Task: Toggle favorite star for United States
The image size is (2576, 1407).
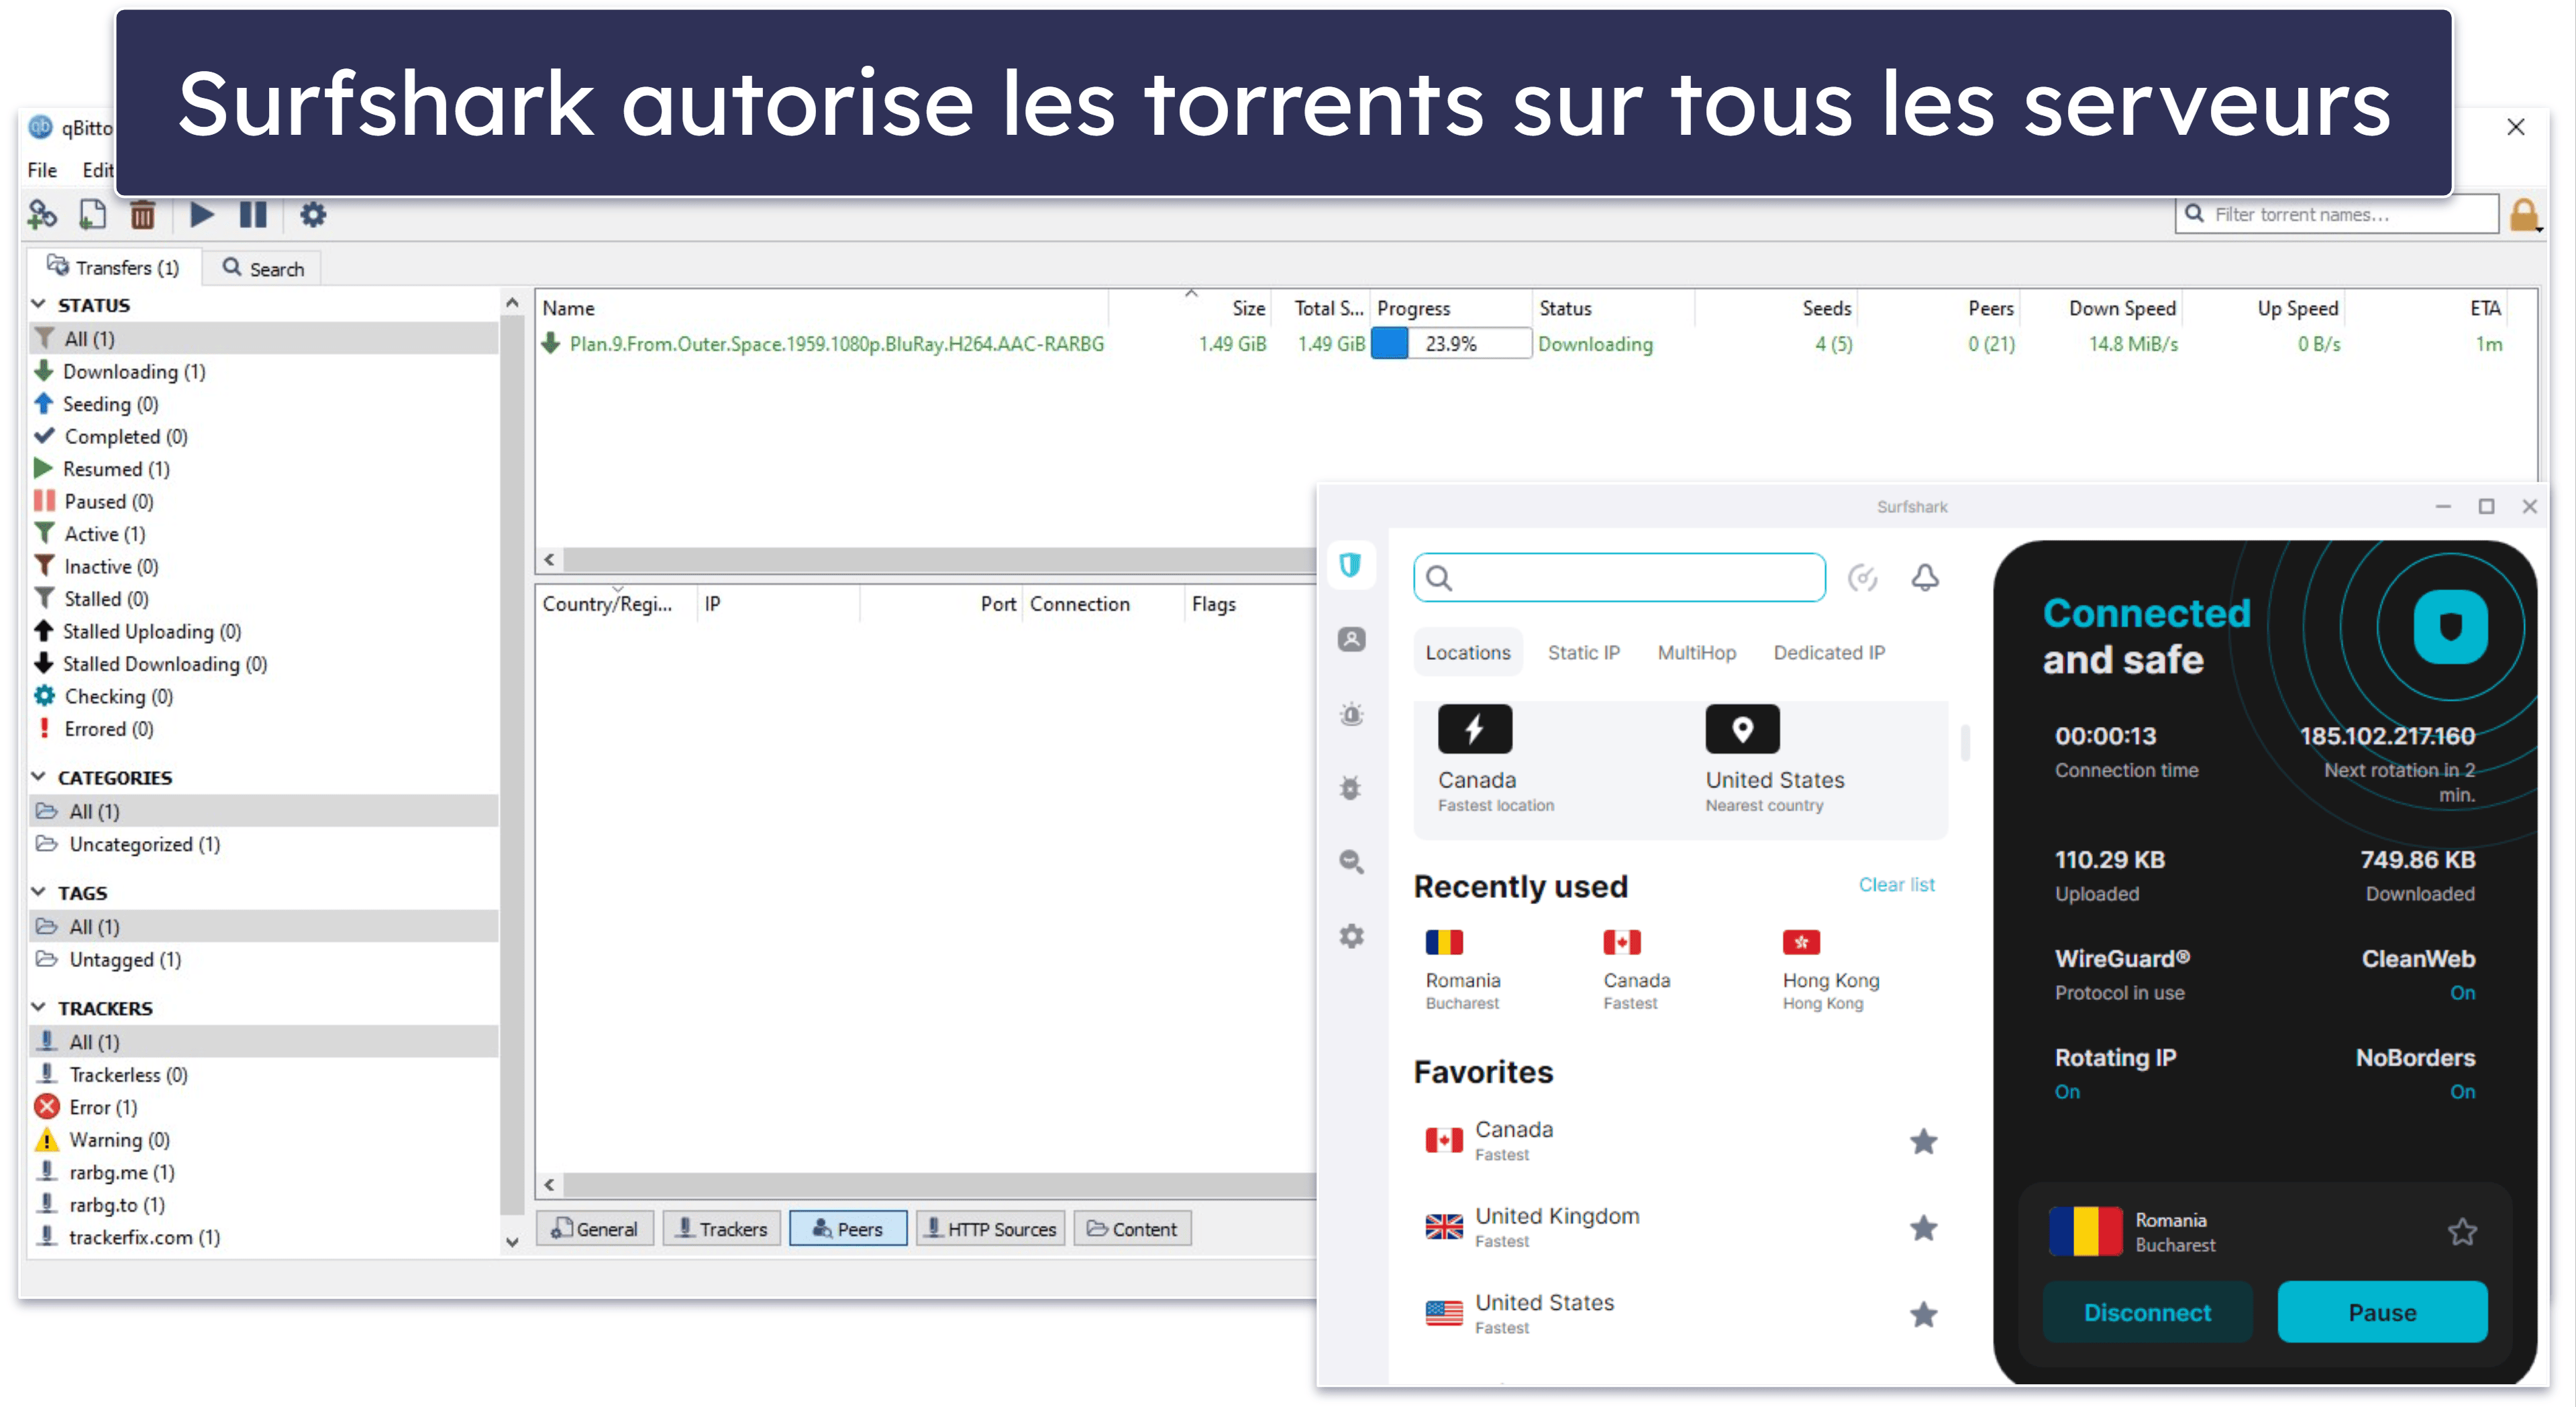Action: 1923,1314
